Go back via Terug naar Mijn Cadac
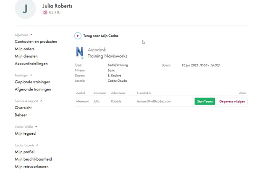 (101, 36)
